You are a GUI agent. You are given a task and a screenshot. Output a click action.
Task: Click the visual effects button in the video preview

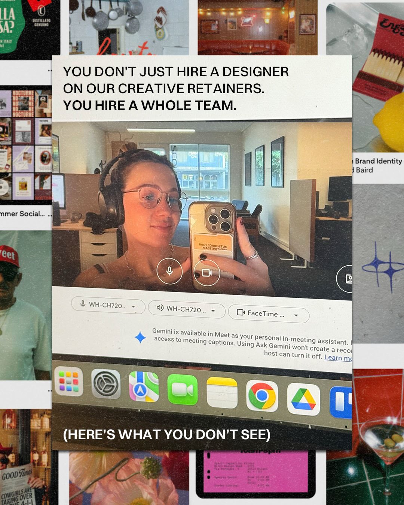click(345, 278)
